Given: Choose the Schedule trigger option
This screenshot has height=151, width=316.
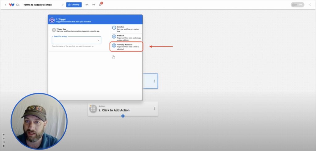Looking at the screenshot, I should coord(127,29).
